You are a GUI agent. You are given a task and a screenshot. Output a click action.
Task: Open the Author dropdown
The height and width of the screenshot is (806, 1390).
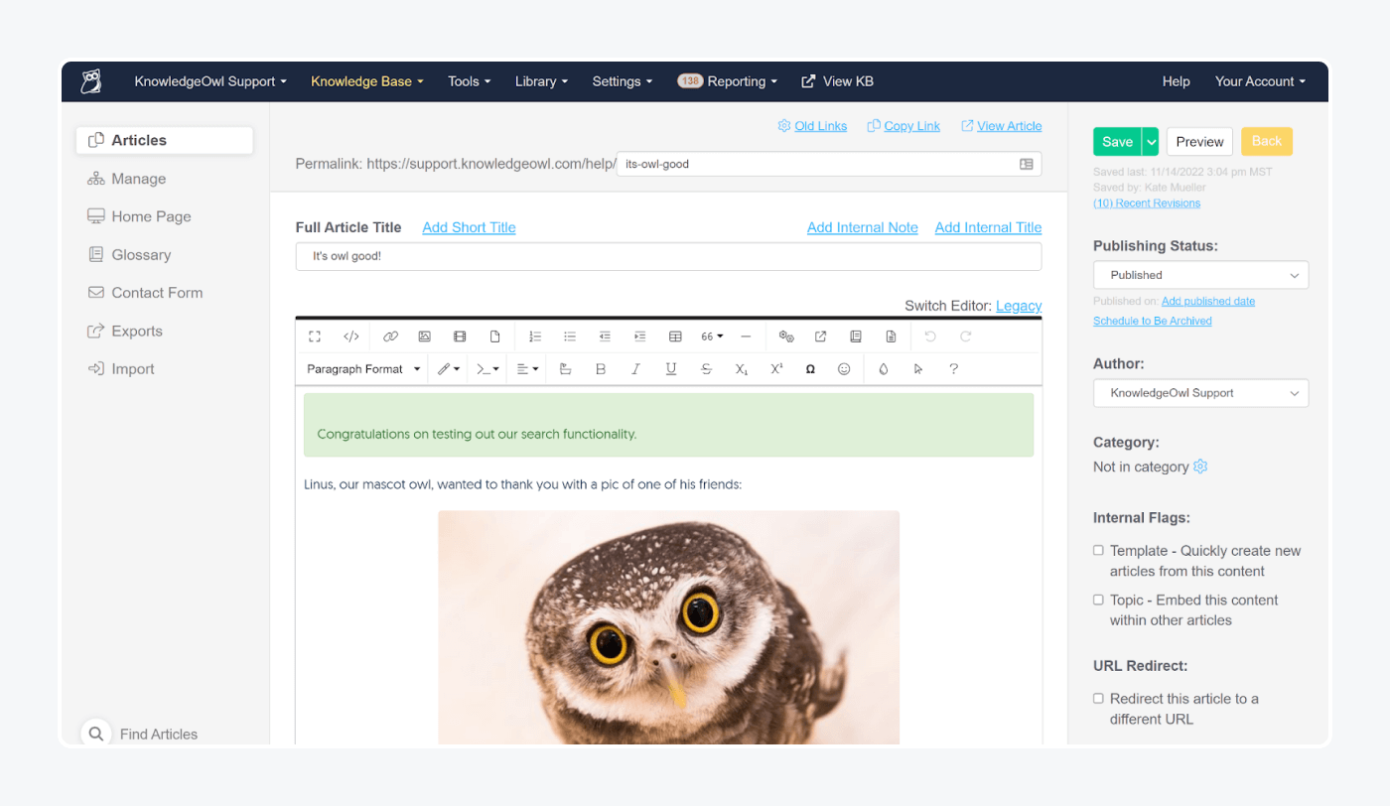tap(1200, 393)
